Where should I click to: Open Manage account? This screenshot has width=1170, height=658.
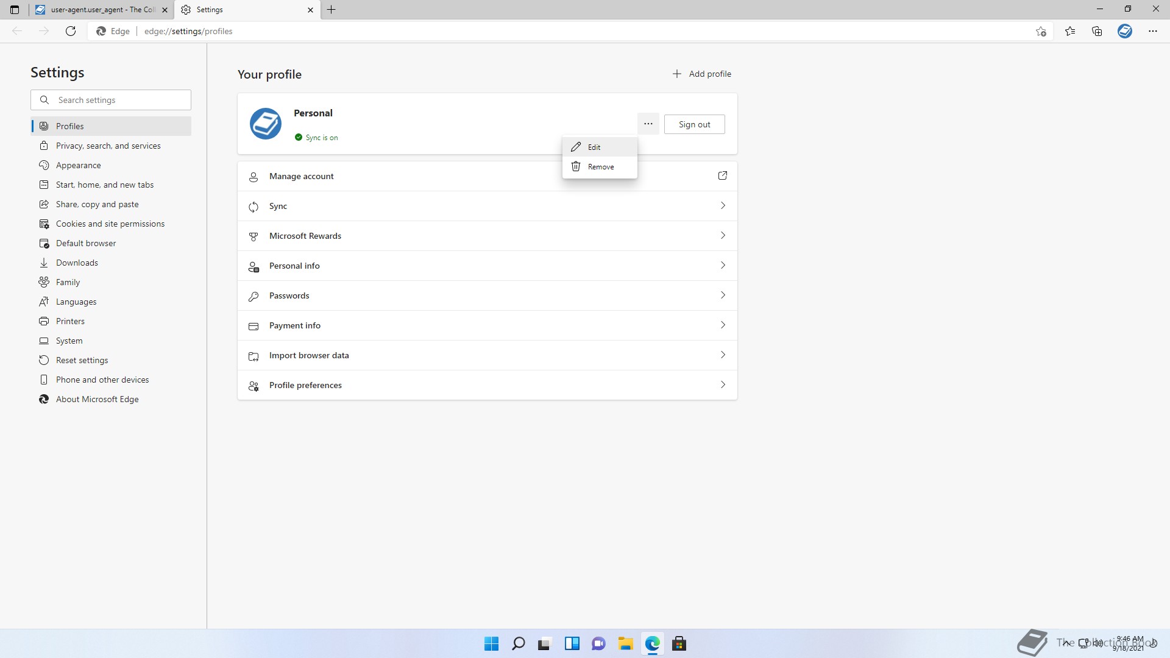[487, 176]
